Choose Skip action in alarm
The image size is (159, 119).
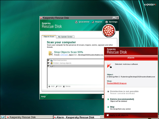(x=112, y=107)
